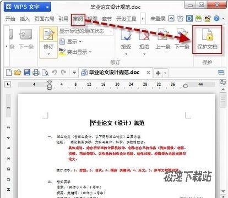Image resolution: width=228 pixels, height=198 pixels.
Task: Click the 保护文档 (Protect Document) icon
Action: 207,39
